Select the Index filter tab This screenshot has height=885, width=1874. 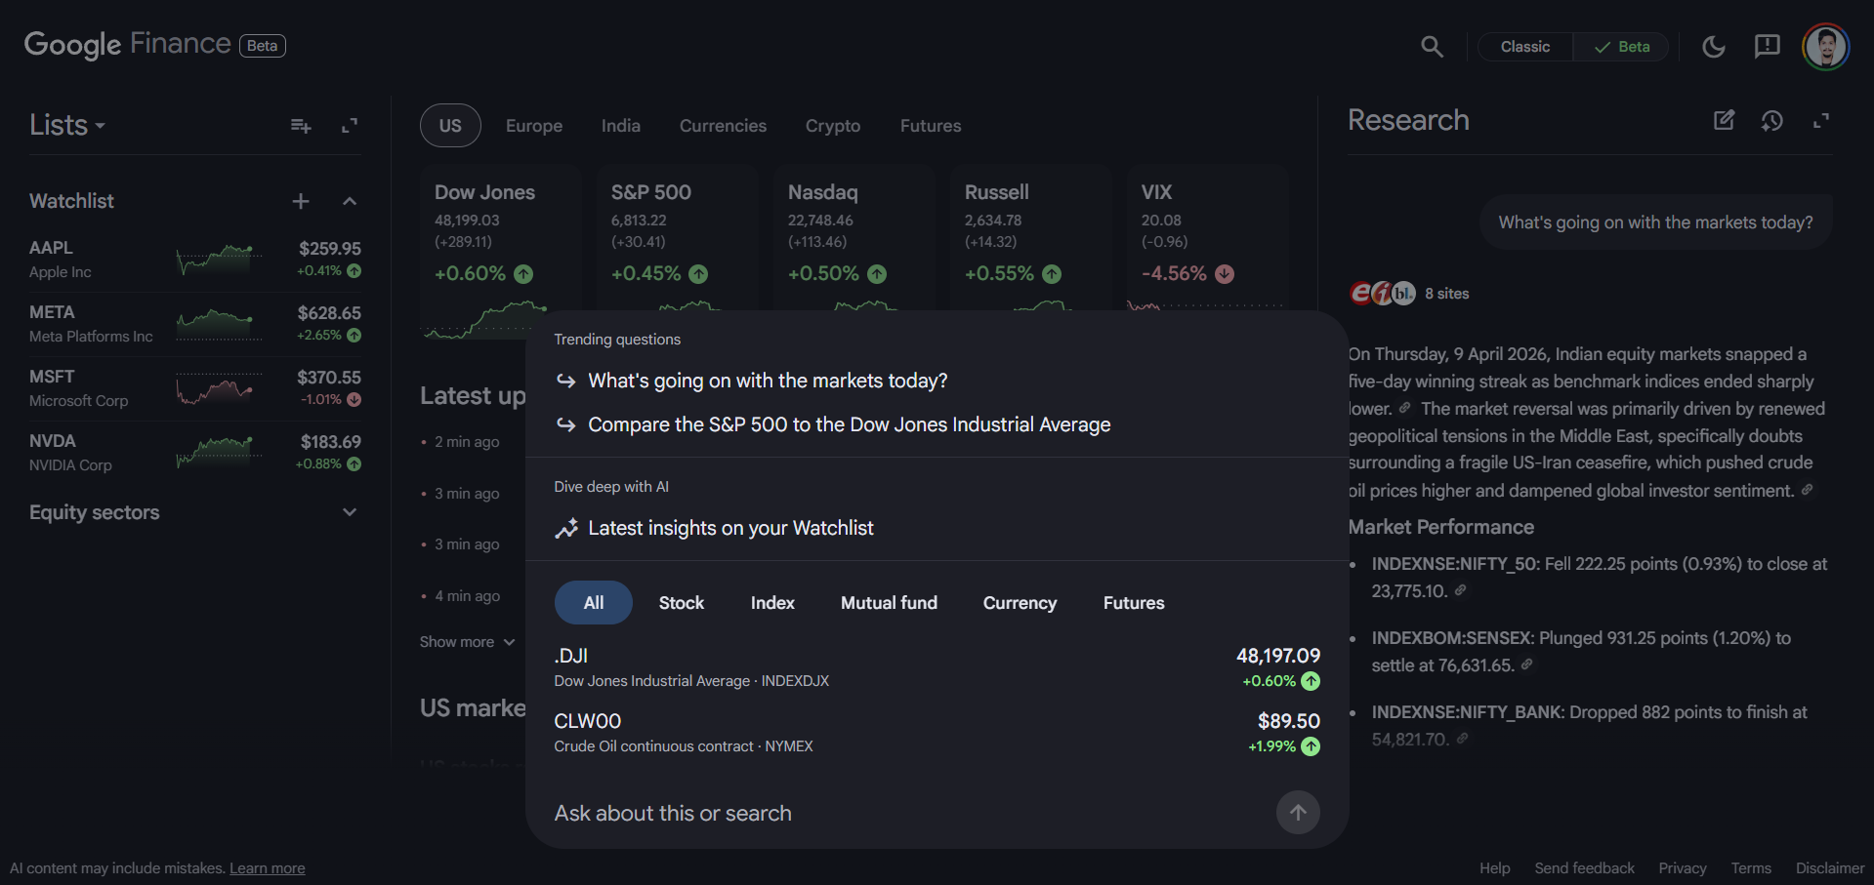point(771,602)
